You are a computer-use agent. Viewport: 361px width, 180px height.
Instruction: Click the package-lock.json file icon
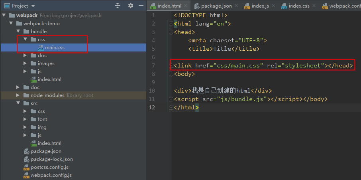(x=27, y=159)
